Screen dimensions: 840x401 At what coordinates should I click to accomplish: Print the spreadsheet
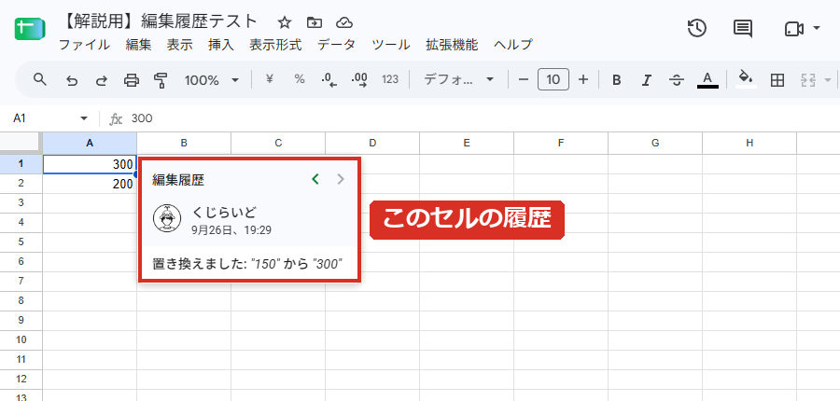(x=132, y=80)
